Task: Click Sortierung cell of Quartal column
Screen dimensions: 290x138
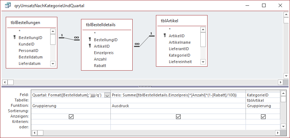Action: coord(71,111)
